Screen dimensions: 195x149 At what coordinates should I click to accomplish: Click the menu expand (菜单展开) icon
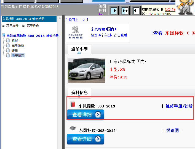(3, 26)
